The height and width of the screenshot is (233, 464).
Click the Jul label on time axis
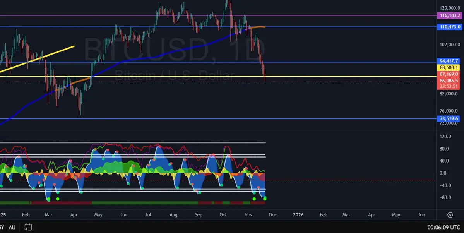[148, 215]
